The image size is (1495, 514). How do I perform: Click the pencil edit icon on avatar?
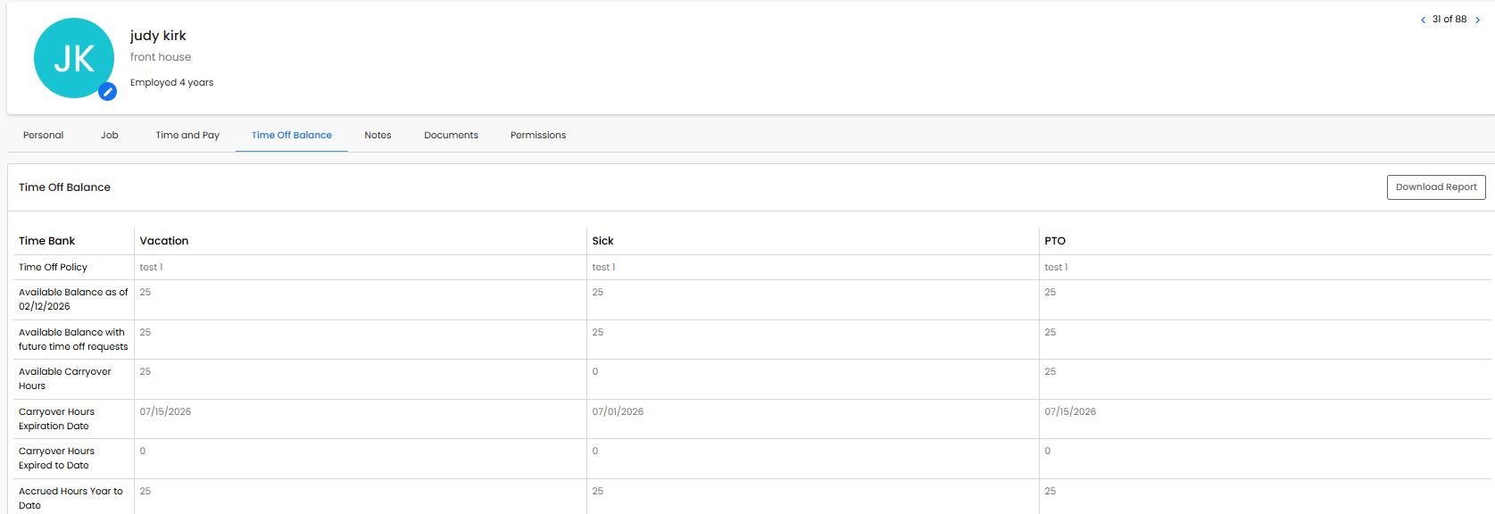pos(107,91)
